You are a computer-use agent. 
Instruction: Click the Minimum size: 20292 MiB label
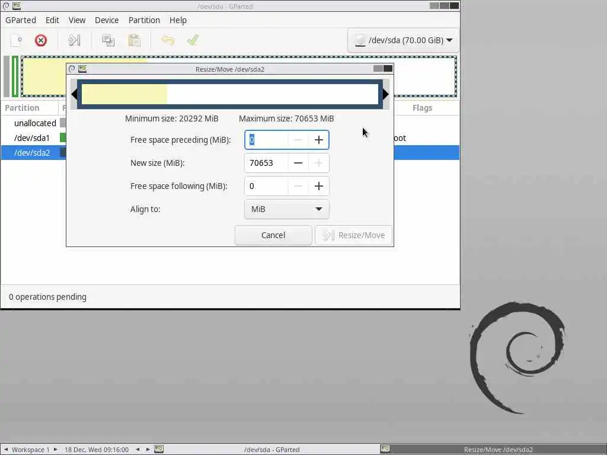coord(171,118)
